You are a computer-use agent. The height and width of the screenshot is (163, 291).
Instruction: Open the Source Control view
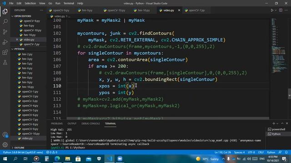click(5, 32)
